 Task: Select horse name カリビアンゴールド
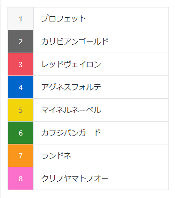click(75, 41)
